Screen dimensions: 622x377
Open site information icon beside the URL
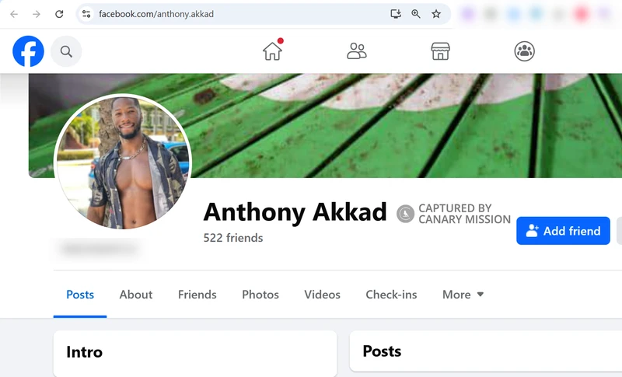coord(86,14)
